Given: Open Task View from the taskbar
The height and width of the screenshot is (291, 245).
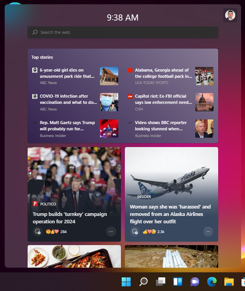Looking at the screenshot, I should click(x=161, y=282).
